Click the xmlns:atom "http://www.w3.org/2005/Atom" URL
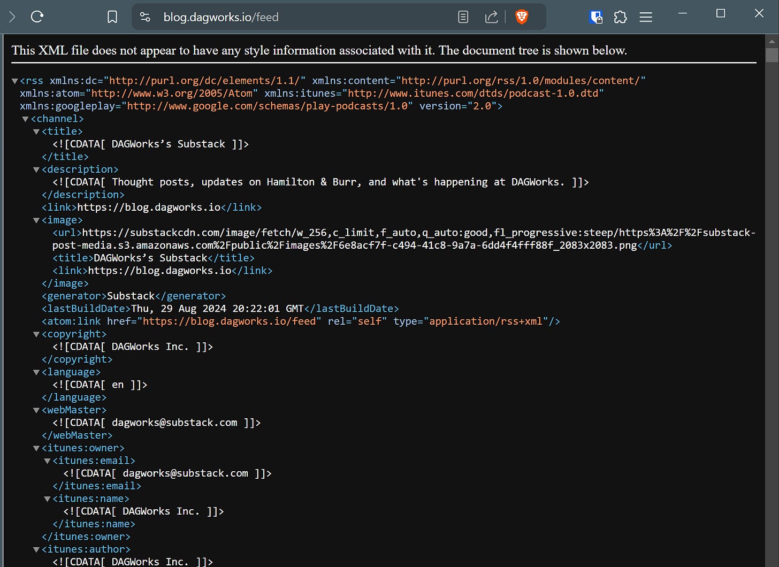Screen dimensions: 779x567 click(171, 94)
